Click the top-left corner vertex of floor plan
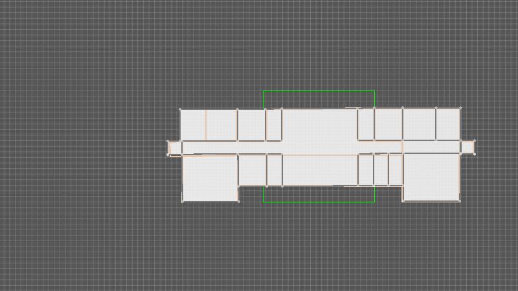The image size is (518, 291). [x=181, y=110]
